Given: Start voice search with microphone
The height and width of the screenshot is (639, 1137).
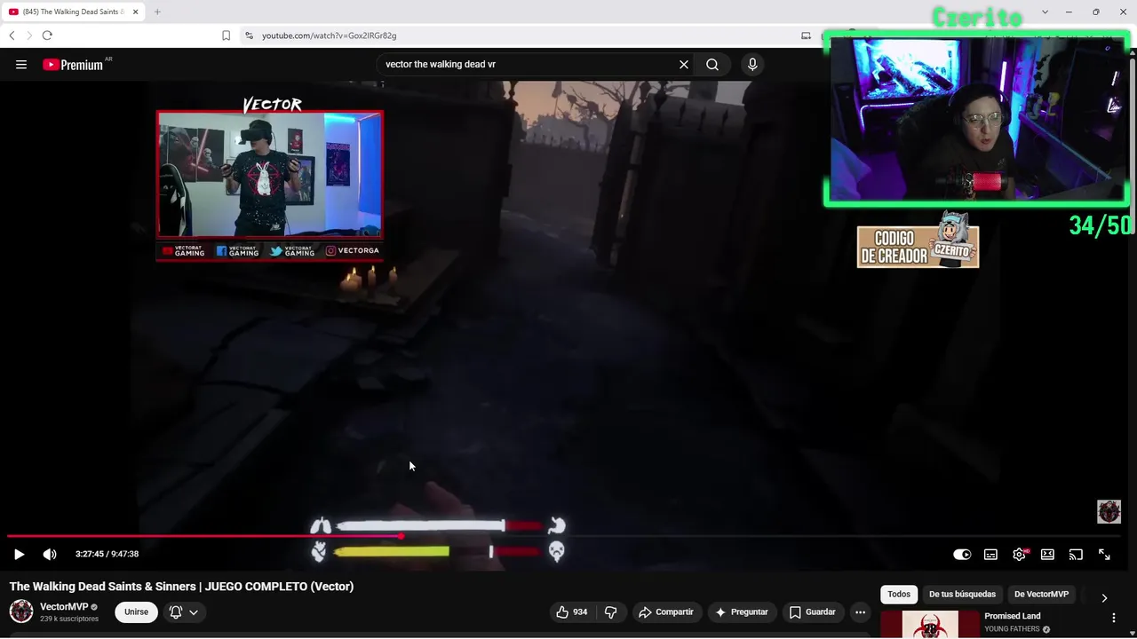Looking at the screenshot, I should [752, 65].
